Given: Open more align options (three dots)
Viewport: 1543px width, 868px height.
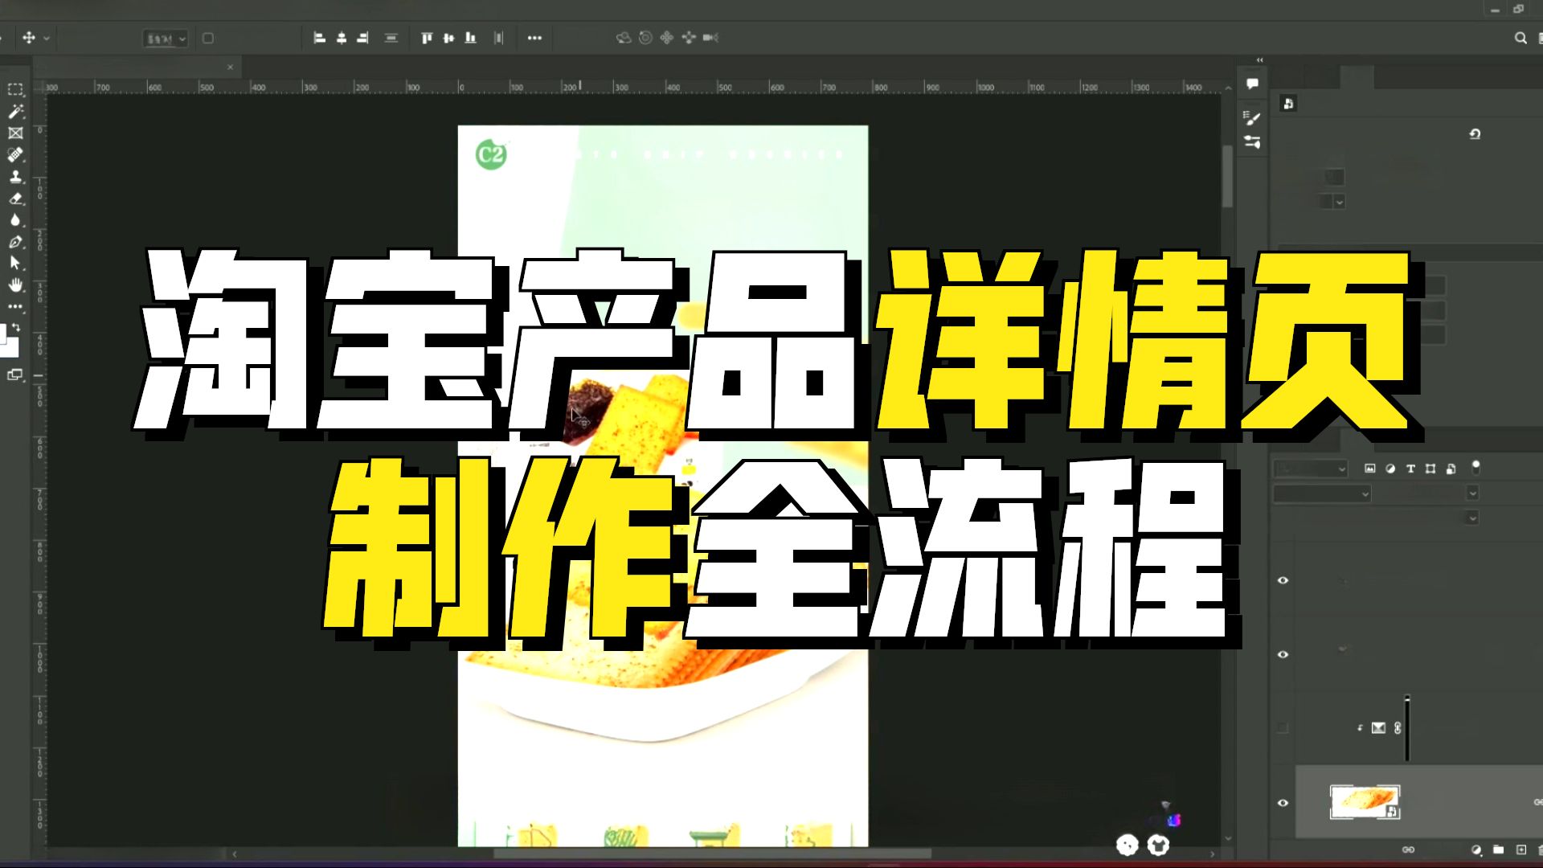Looking at the screenshot, I should click(x=534, y=38).
